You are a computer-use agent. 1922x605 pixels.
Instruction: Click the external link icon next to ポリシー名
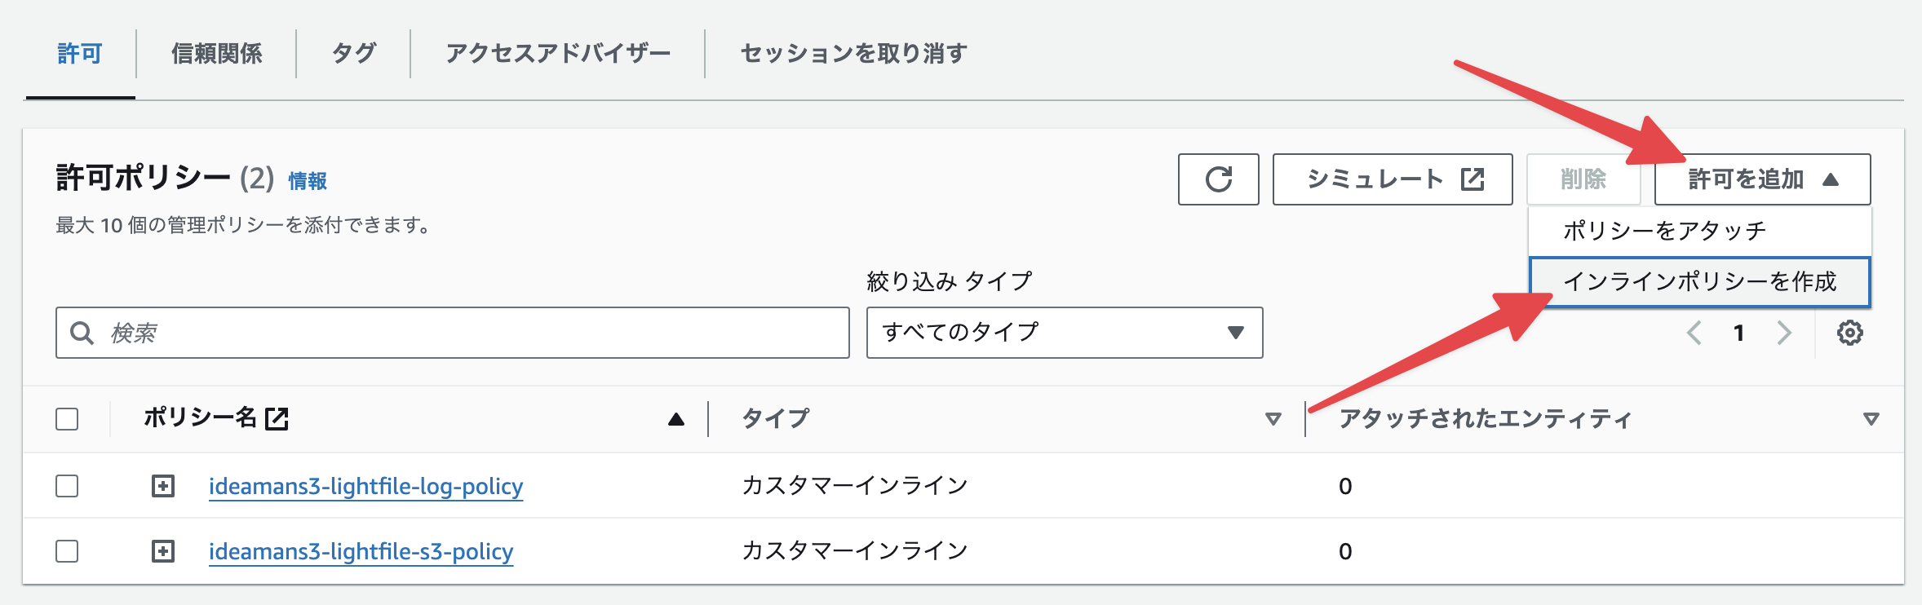coord(277,418)
